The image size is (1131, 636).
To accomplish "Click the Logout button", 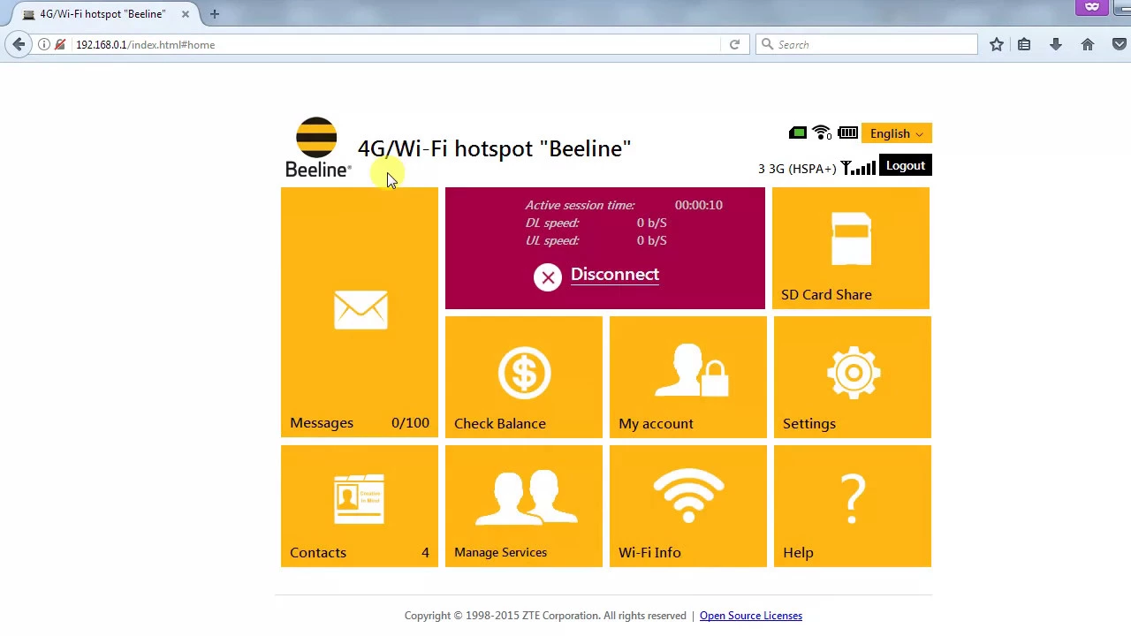I will tap(906, 165).
